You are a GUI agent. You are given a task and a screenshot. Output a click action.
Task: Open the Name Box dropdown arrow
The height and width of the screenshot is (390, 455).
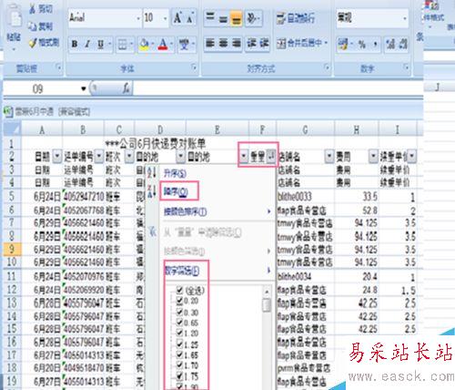84,89
